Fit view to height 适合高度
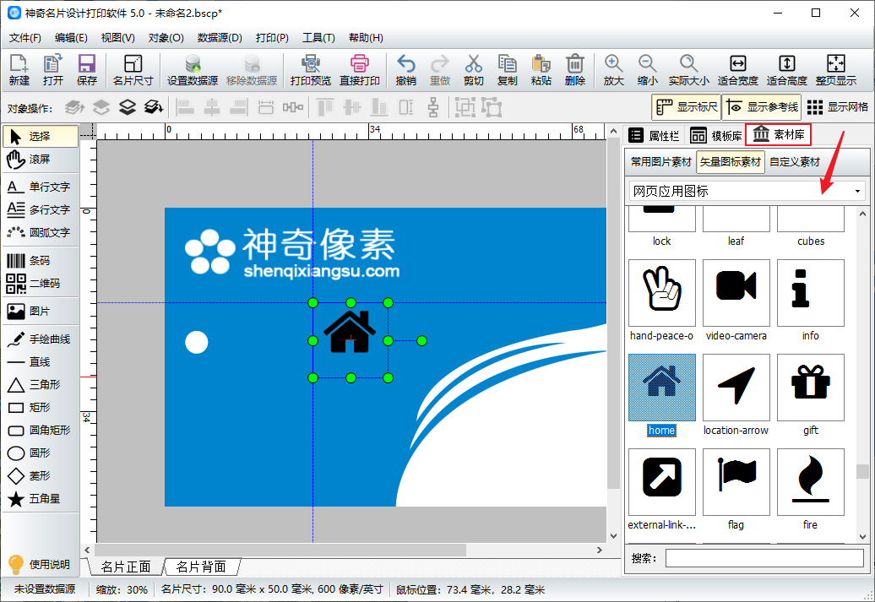Image resolution: width=875 pixels, height=602 pixels. [787, 70]
